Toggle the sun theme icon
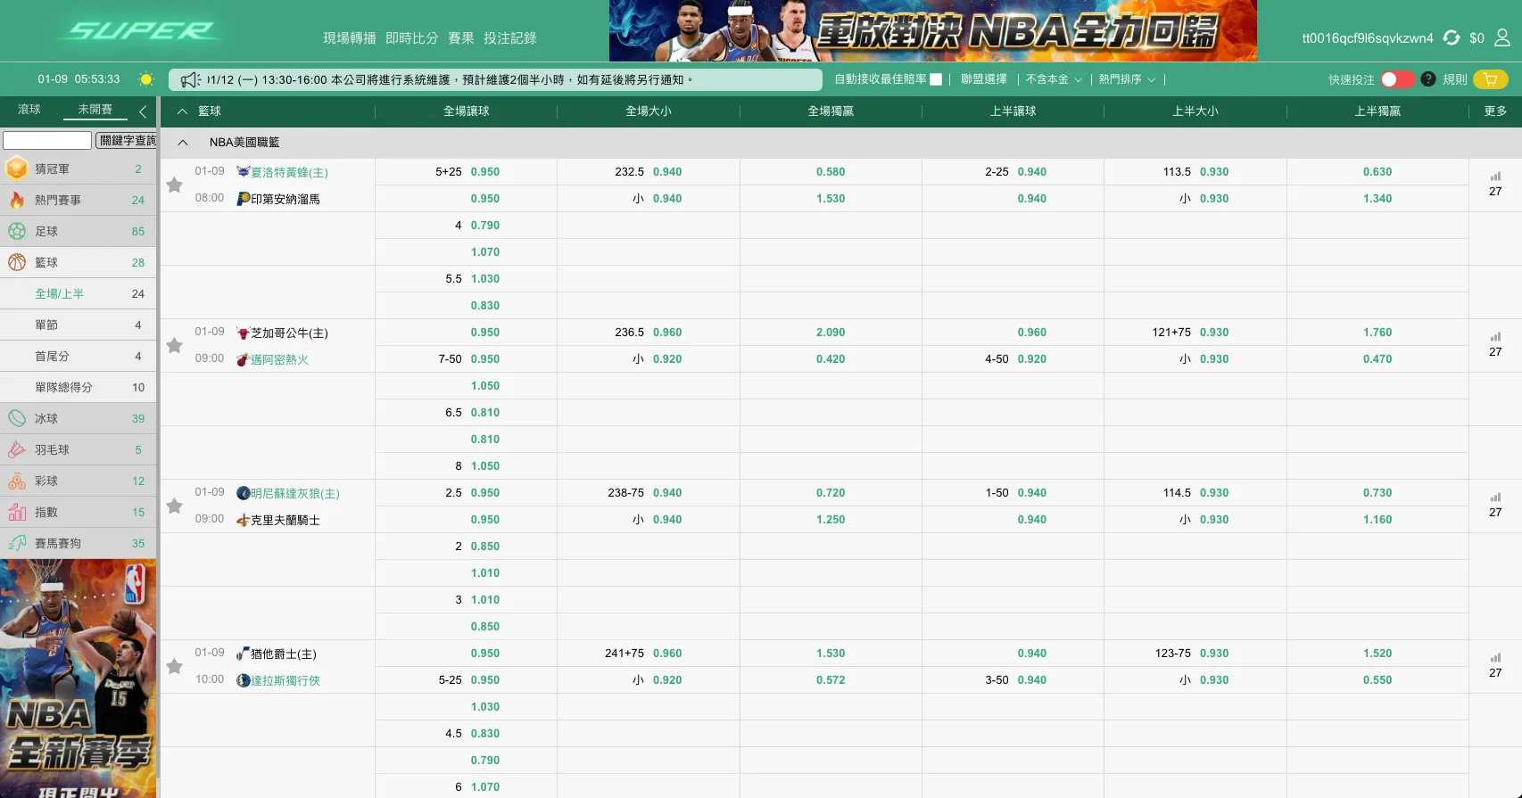Image resolution: width=1522 pixels, height=798 pixels. [x=146, y=79]
